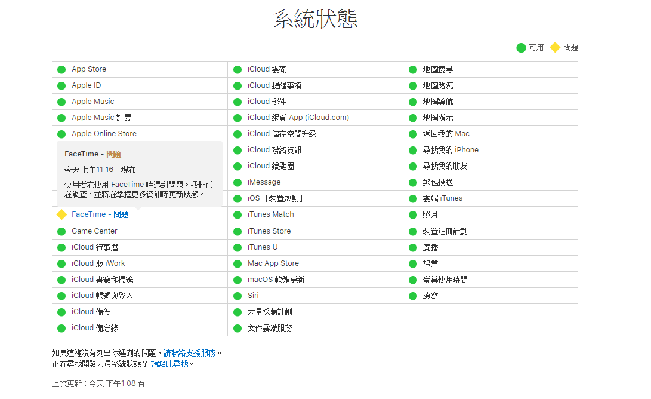651x399 pixels.
Task: Click the green 可用 legend circle
Action: click(521, 48)
